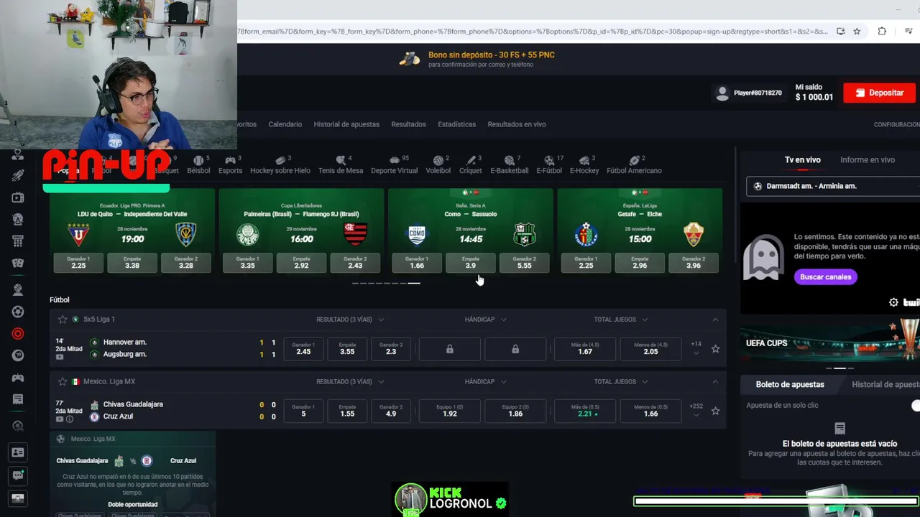Pick Ganador 2 odds 5.55 on Como–Sassuolo
The image size is (920, 517).
click(x=524, y=263)
